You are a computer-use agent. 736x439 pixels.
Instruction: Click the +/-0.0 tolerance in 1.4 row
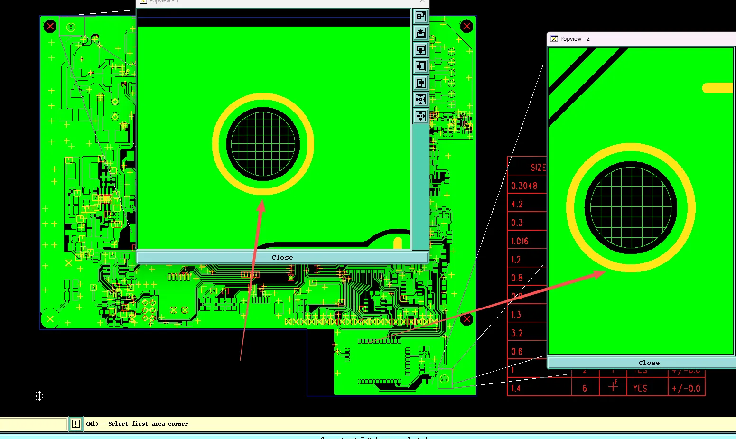(x=686, y=388)
